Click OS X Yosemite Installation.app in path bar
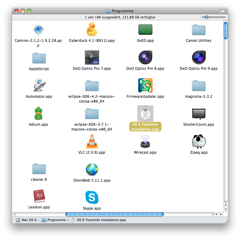The width and height of the screenshot is (240, 240). pos(99,220)
